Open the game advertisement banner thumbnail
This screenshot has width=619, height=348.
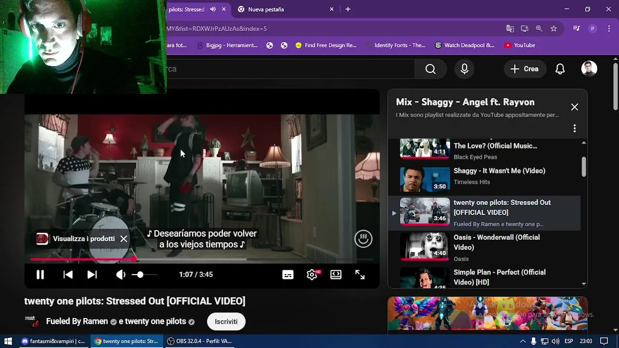[x=487, y=314]
